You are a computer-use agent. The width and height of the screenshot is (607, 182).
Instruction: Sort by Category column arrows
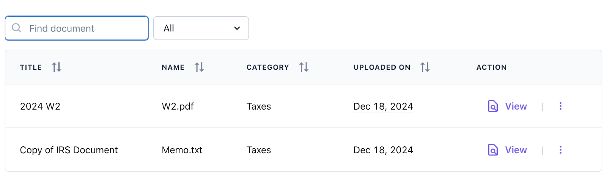(303, 67)
